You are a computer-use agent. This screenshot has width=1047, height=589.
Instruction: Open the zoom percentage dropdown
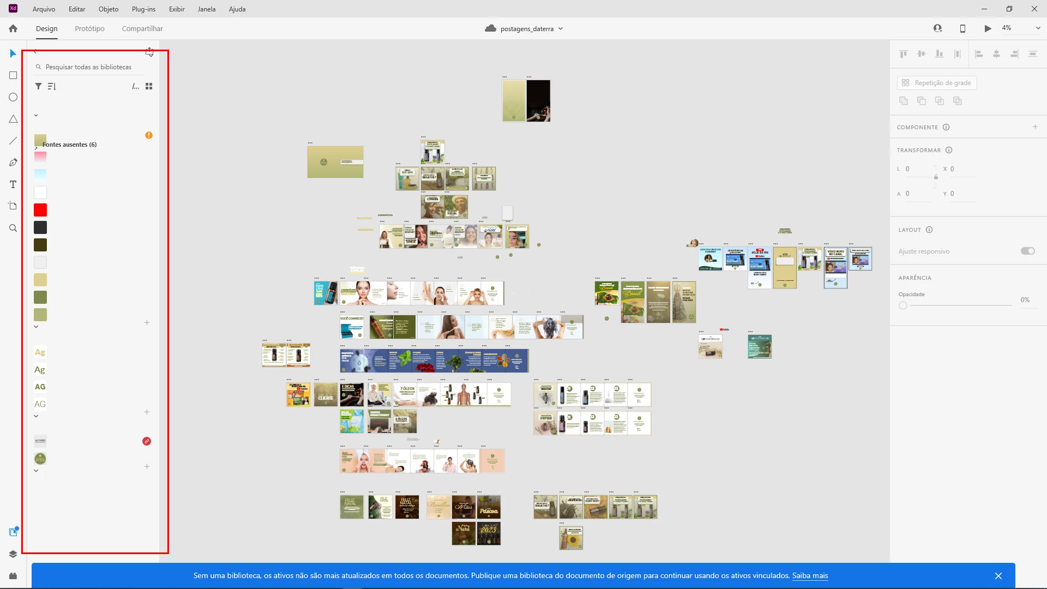click(x=1038, y=28)
